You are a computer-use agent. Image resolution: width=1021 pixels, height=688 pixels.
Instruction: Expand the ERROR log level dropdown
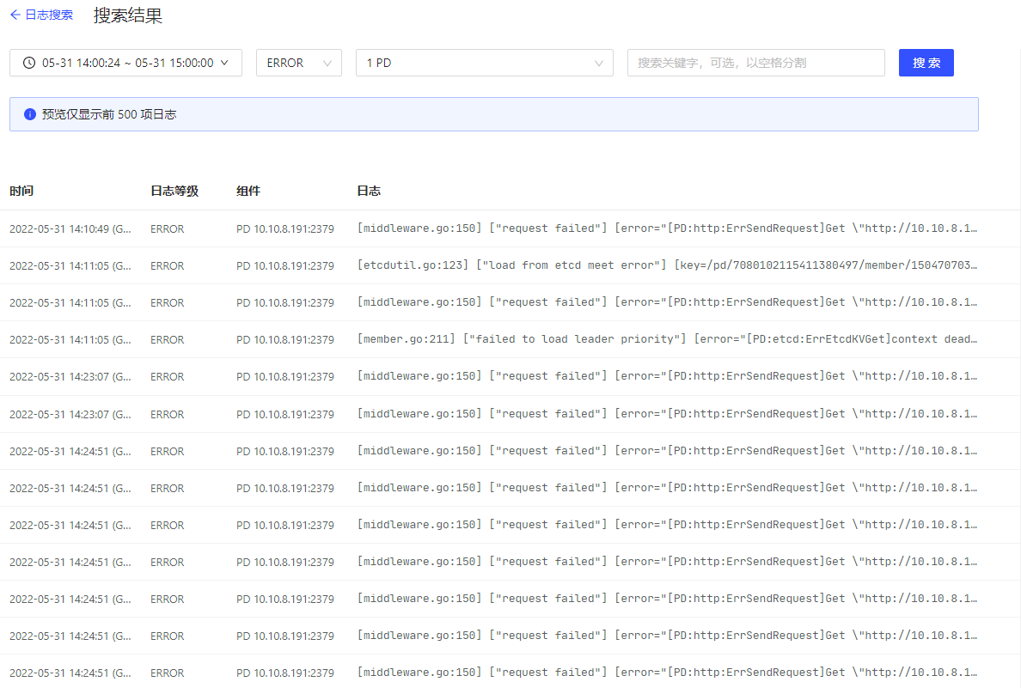tap(298, 63)
